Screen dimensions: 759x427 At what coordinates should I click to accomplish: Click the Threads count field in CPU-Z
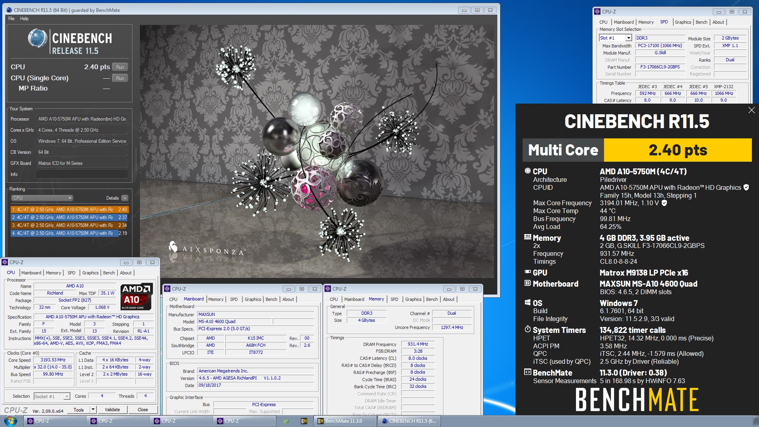(x=145, y=396)
